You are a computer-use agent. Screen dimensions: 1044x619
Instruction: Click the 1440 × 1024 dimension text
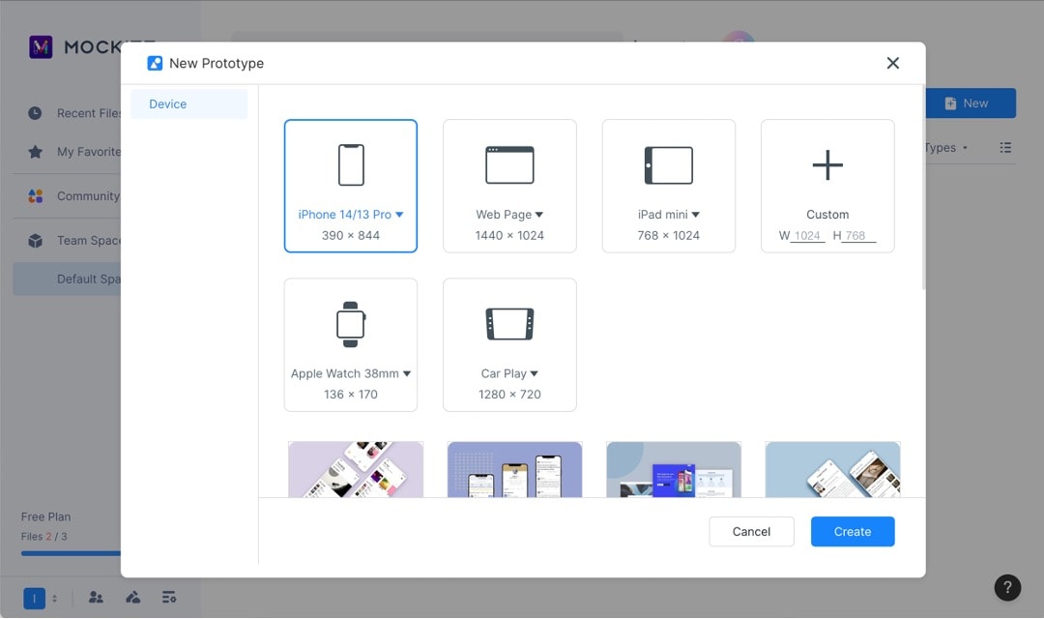[509, 235]
